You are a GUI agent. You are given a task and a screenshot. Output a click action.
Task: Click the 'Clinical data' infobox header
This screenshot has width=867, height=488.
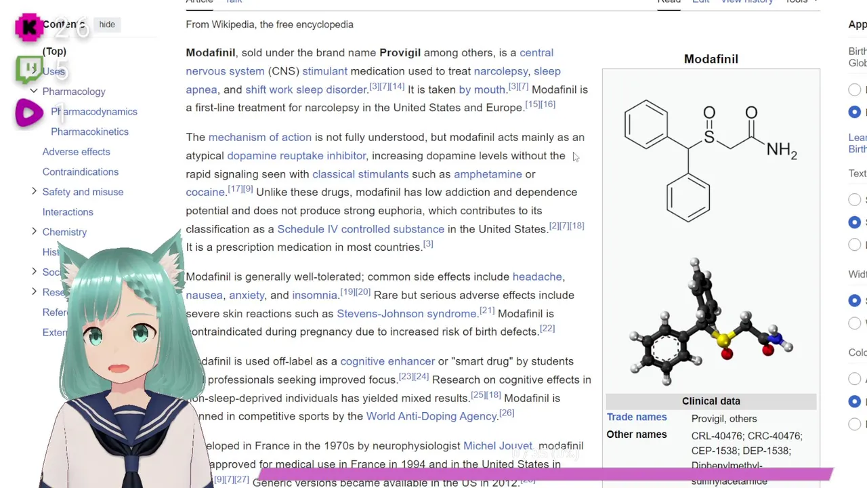[711, 401]
